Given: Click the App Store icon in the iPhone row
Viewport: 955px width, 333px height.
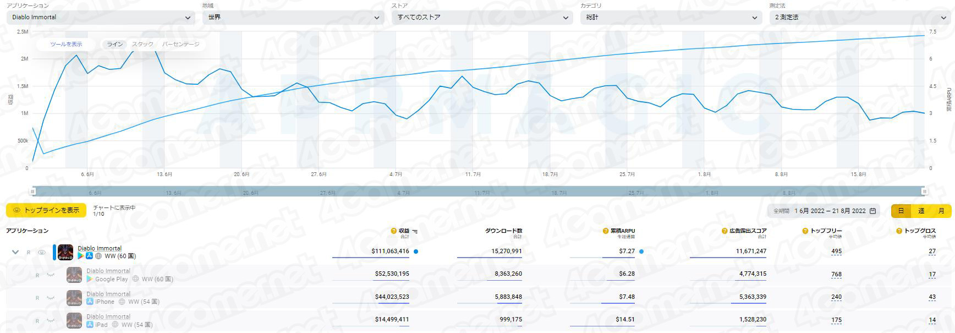Looking at the screenshot, I should (x=90, y=302).
